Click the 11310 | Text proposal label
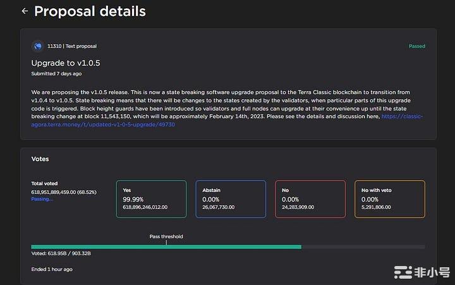Viewport: 455px width, 285px height. [72, 46]
